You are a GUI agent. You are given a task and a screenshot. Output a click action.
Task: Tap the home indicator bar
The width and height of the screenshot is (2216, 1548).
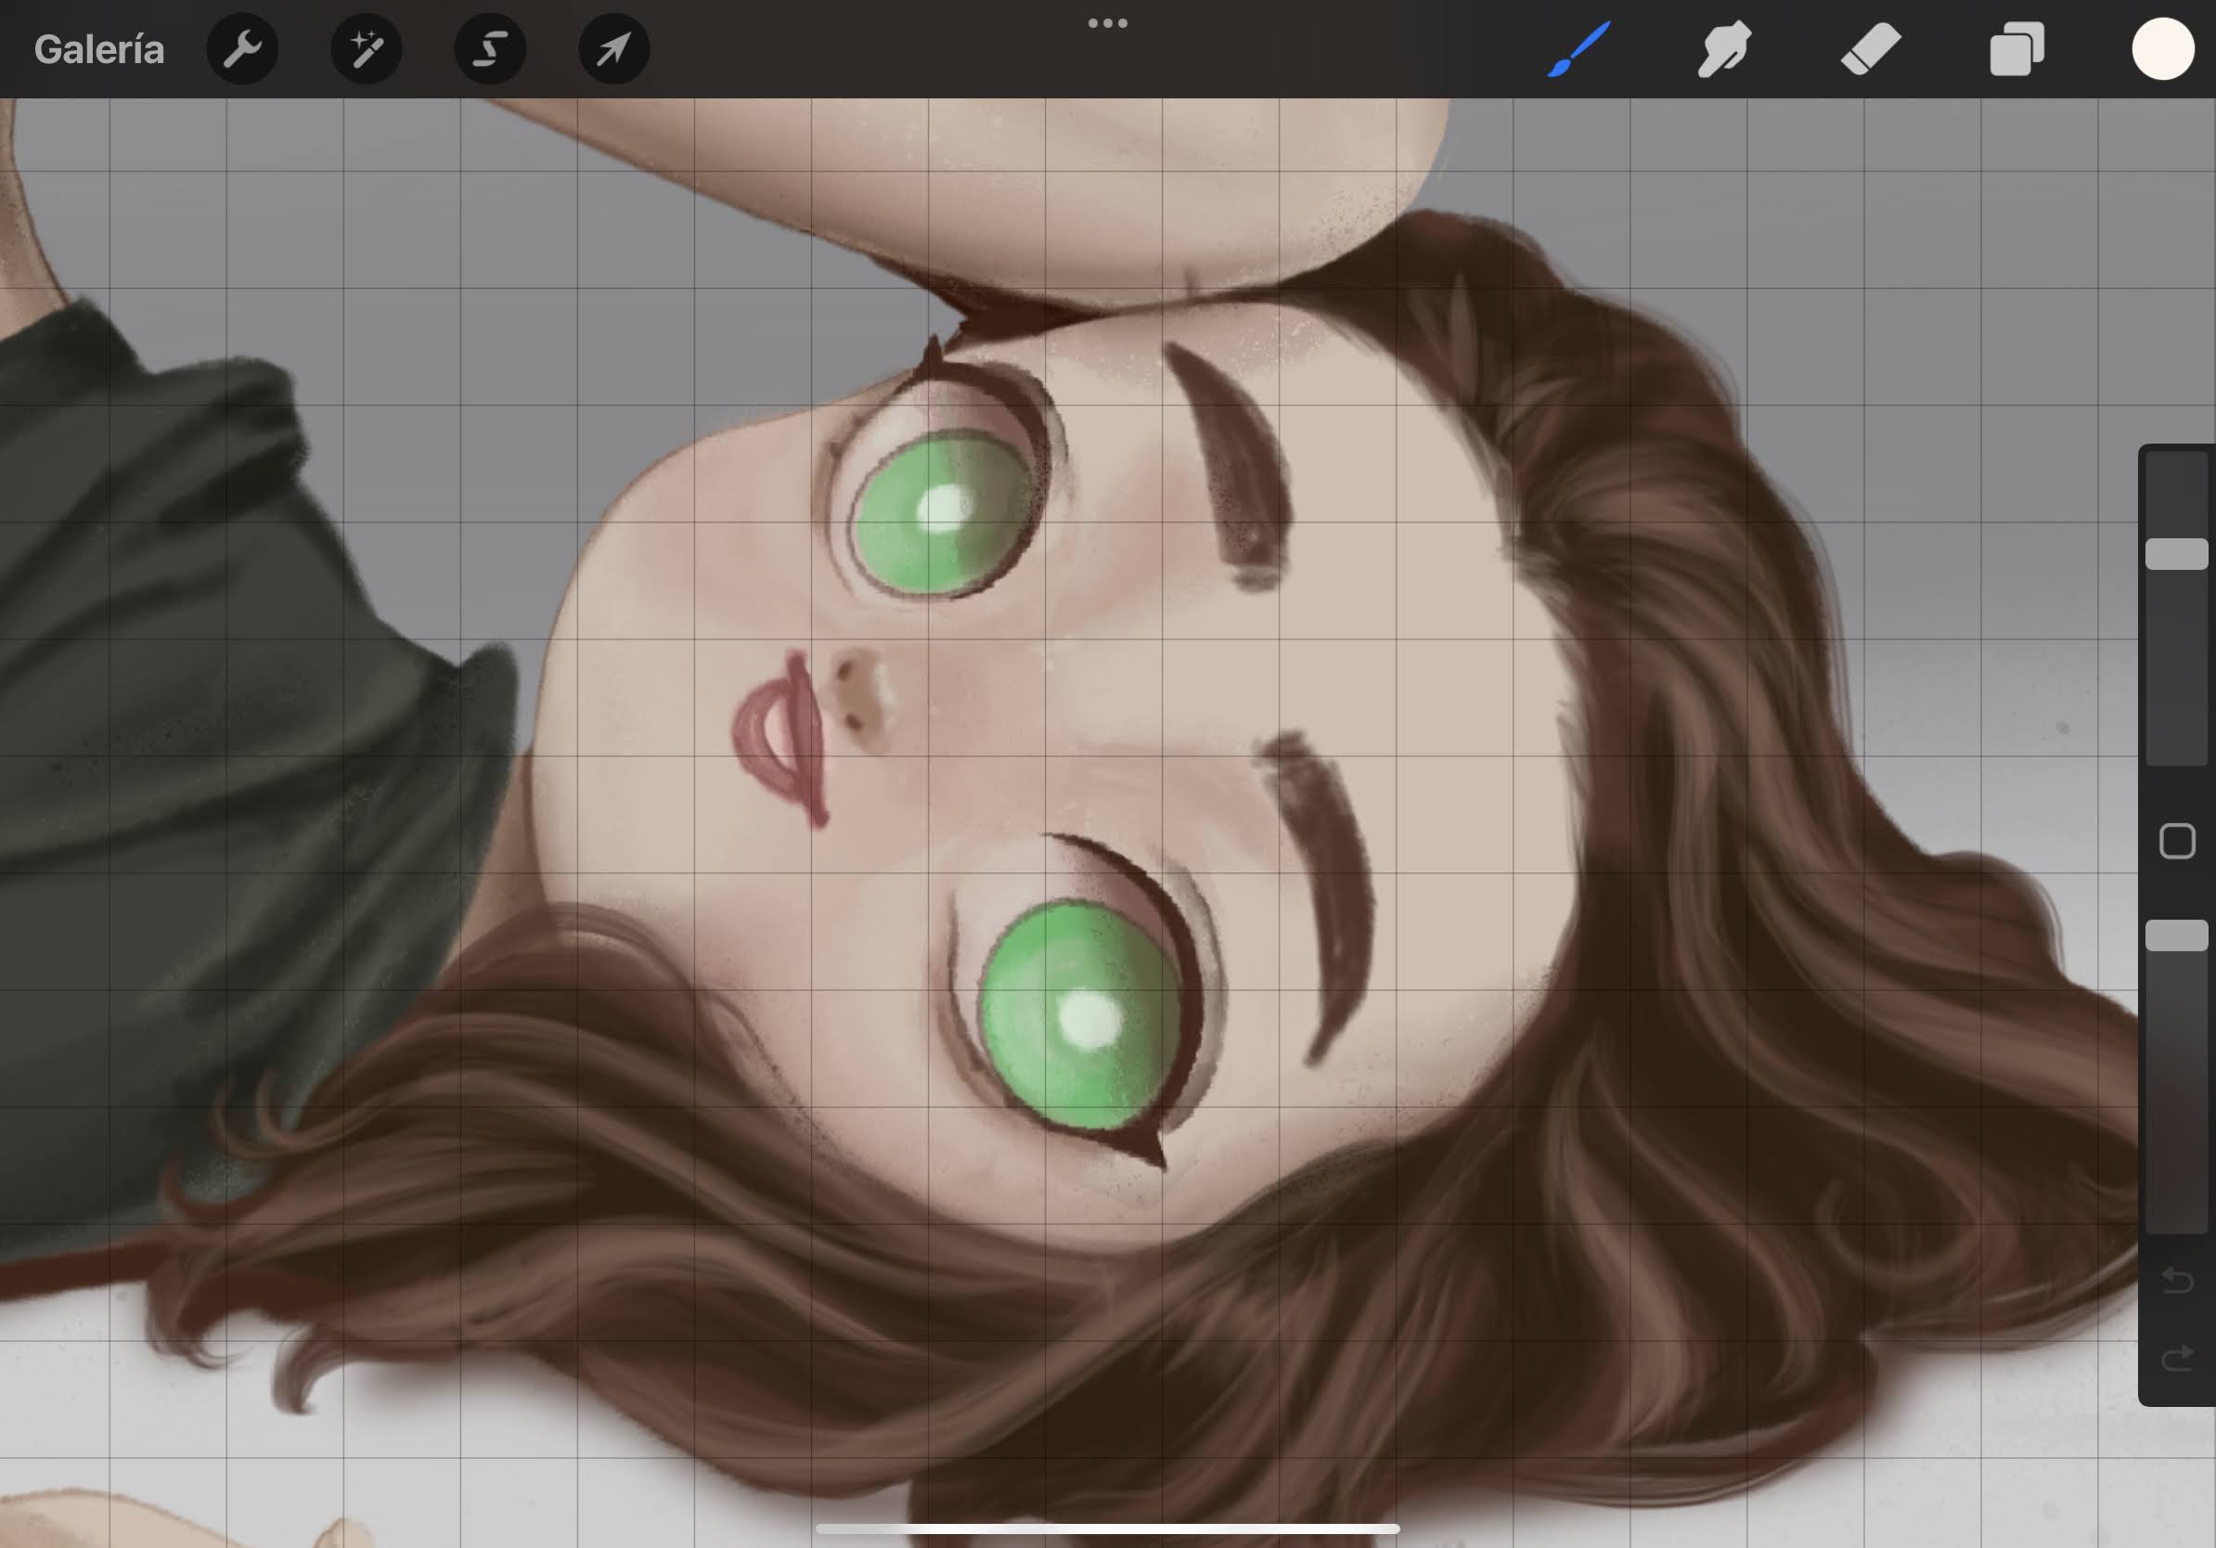tap(1108, 1529)
